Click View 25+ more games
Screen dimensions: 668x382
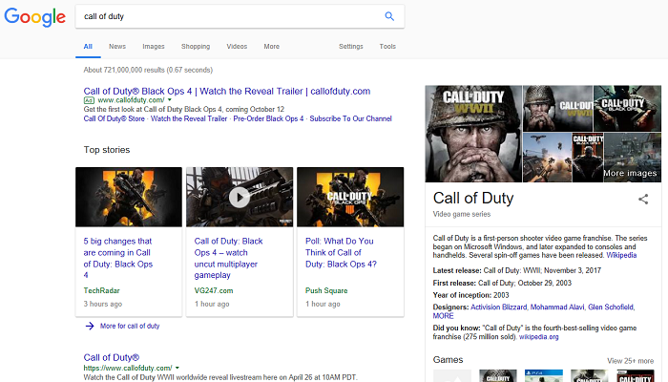(x=630, y=361)
